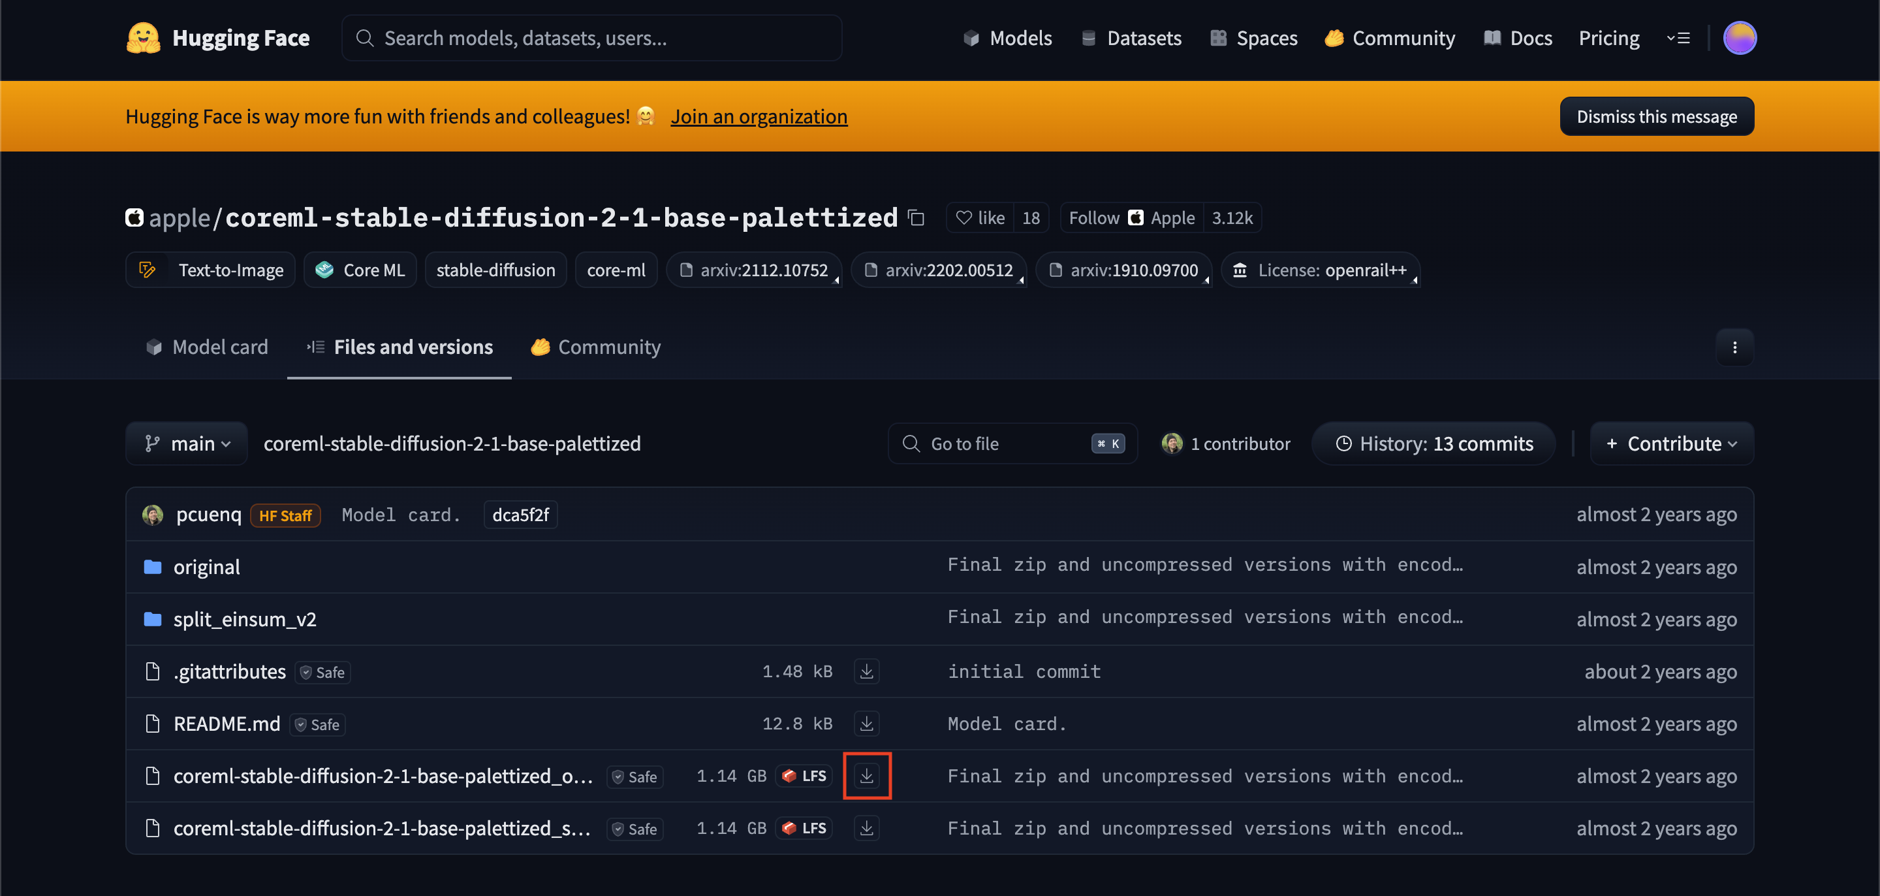Viewport: 1880px width, 896px height.
Task: Open the 'initial commit' message link
Action: coord(1024,671)
